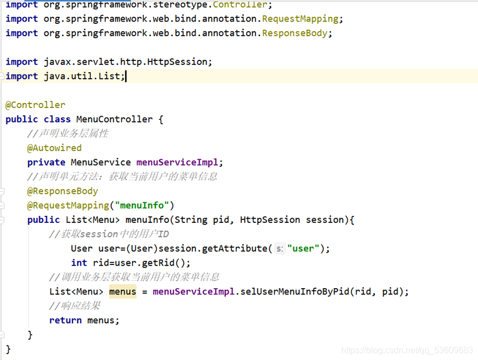The height and width of the screenshot is (360, 478).
Task: Click the RequestMapping import class name
Action: click(300, 19)
